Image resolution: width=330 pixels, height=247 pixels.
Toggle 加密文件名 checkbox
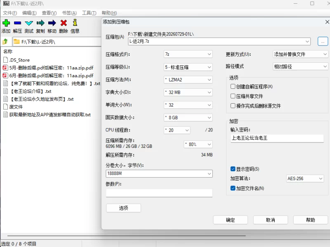pyautogui.click(x=233, y=188)
